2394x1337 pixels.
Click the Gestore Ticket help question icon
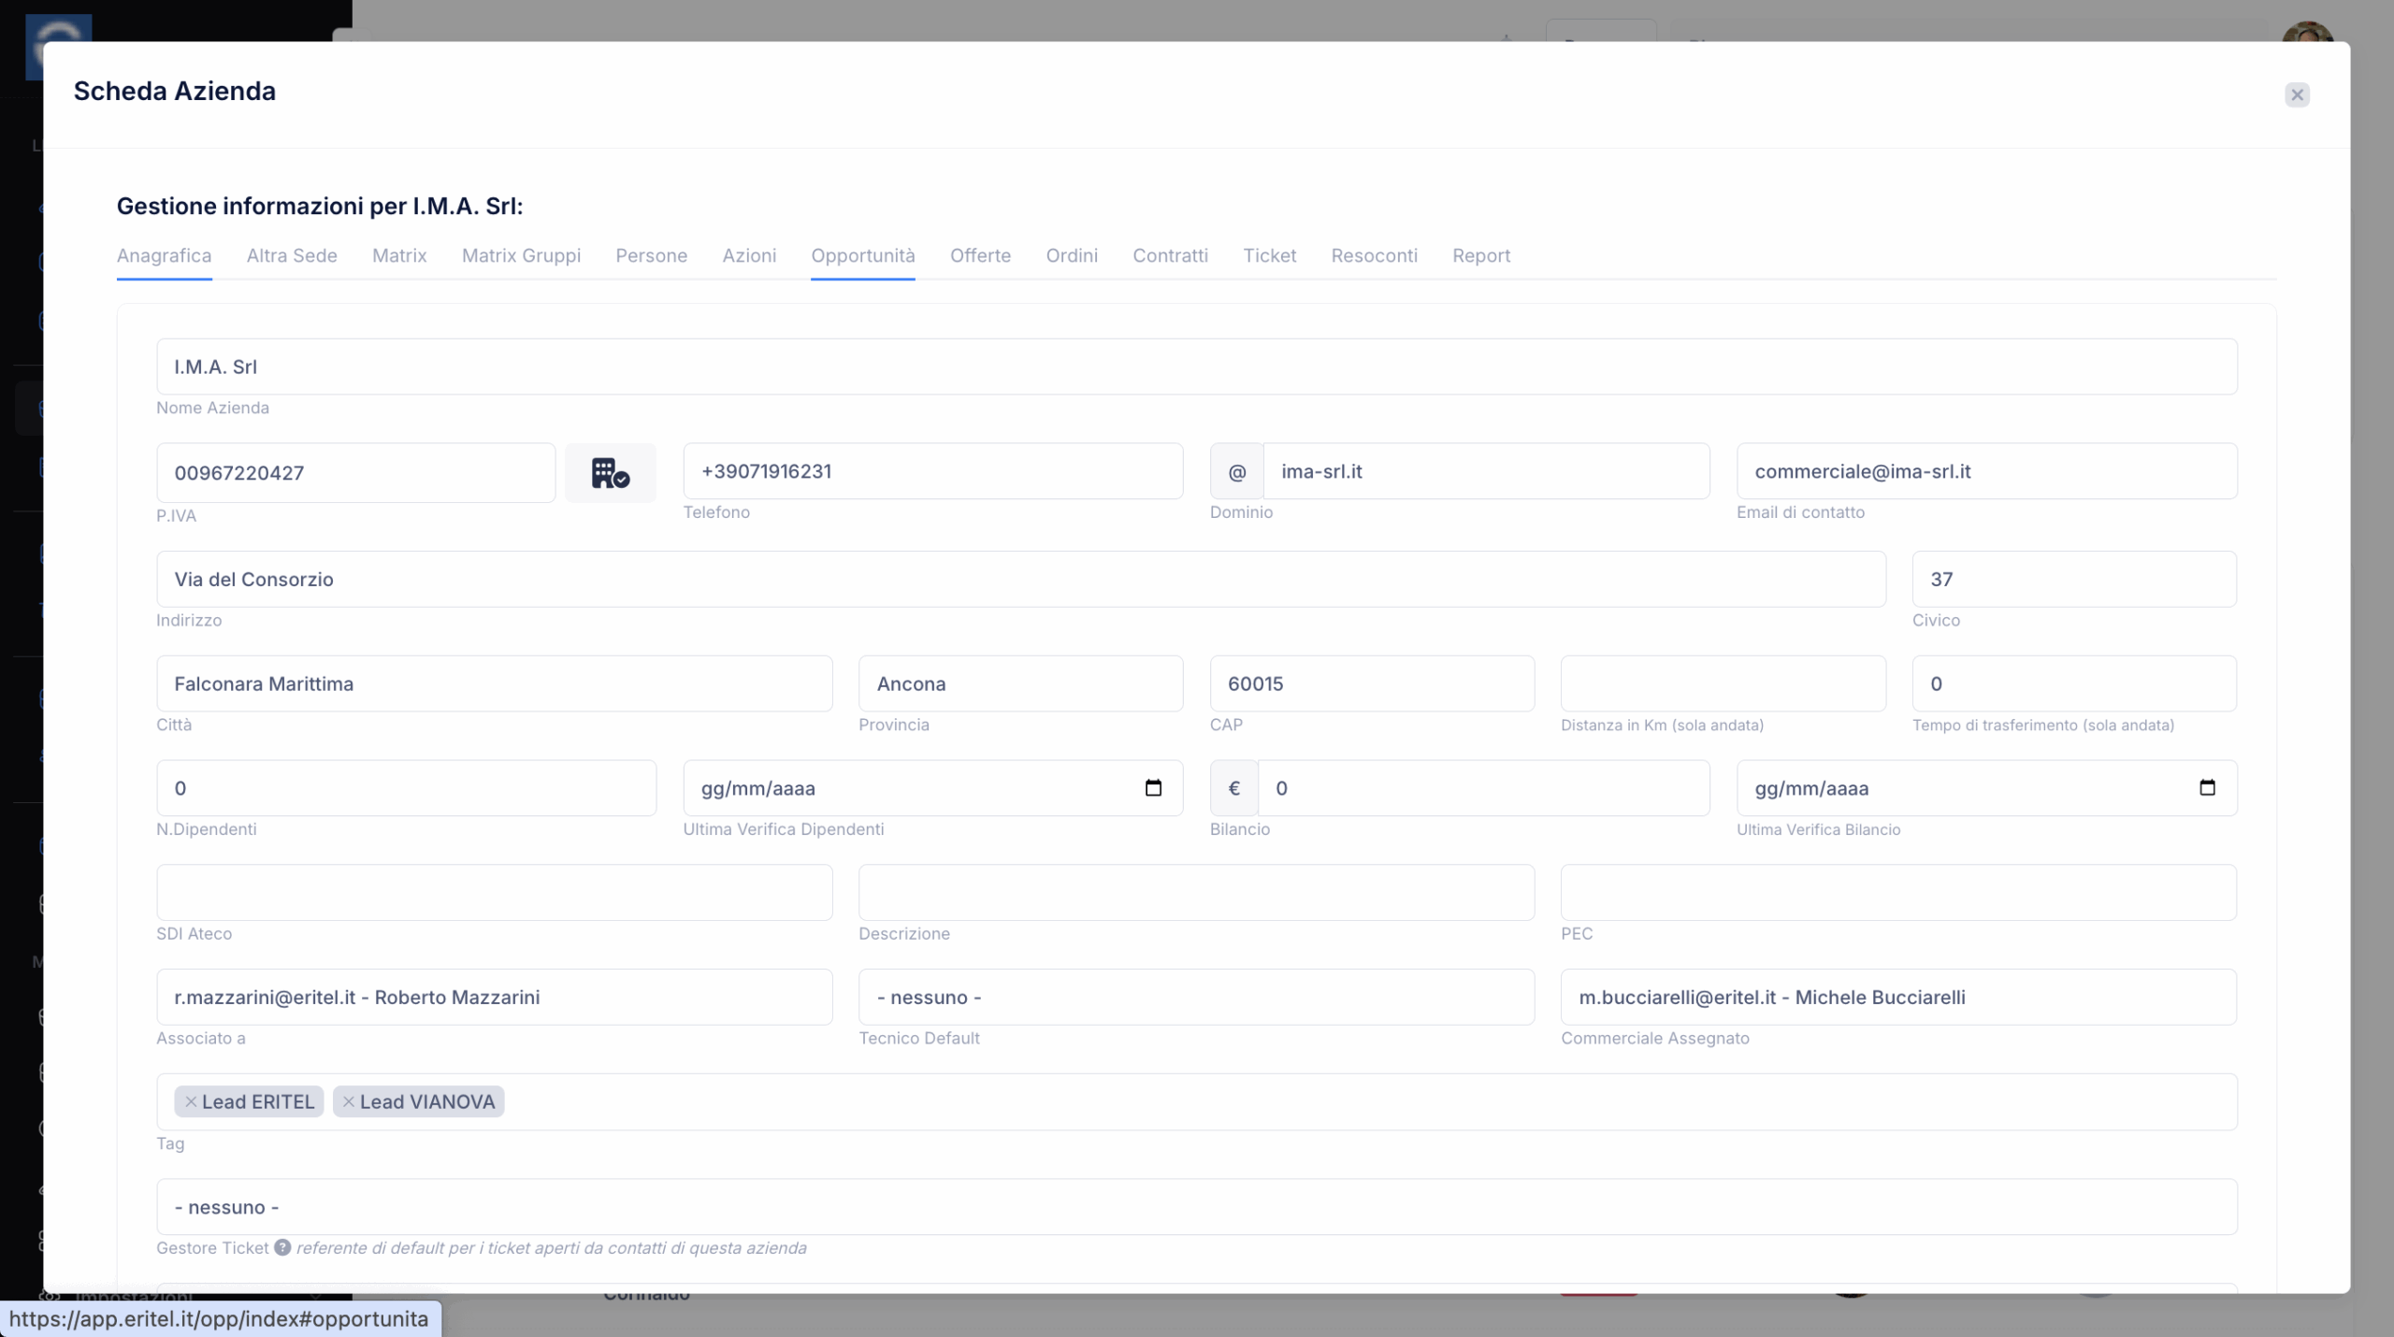pyautogui.click(x=282, y=1247)
